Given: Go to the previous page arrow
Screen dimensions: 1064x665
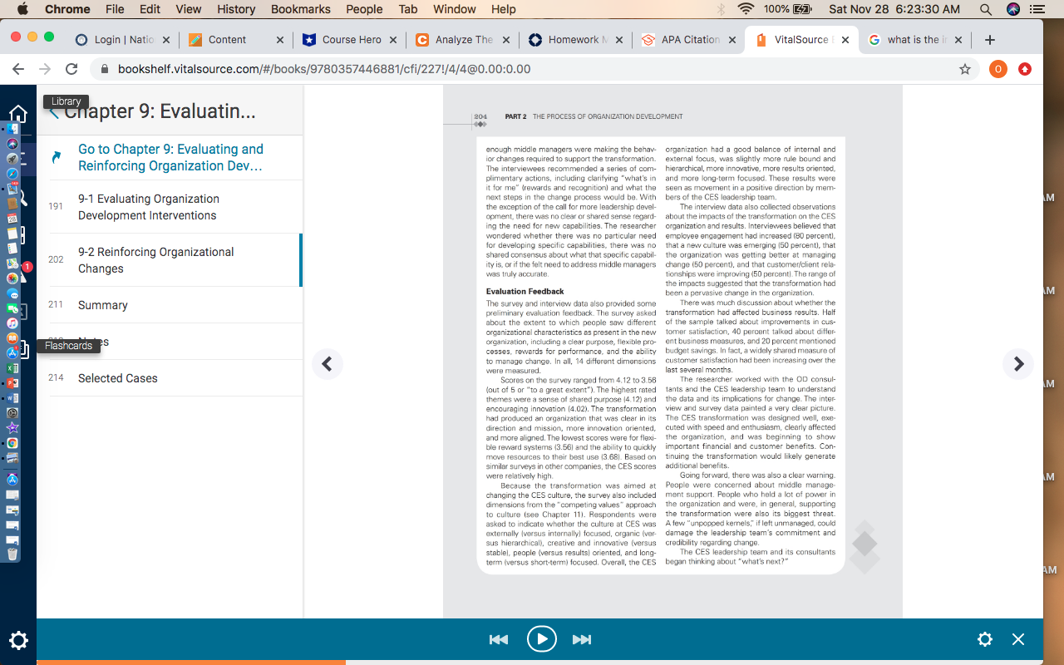Looking at the screenshot, I should click(x=328, y=364).
